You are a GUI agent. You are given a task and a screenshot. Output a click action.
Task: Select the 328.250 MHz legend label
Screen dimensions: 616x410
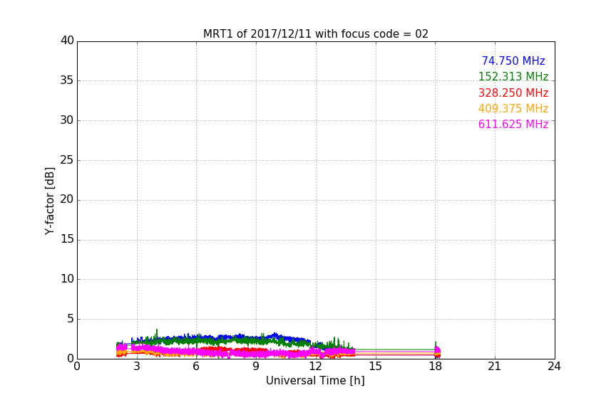513,93
